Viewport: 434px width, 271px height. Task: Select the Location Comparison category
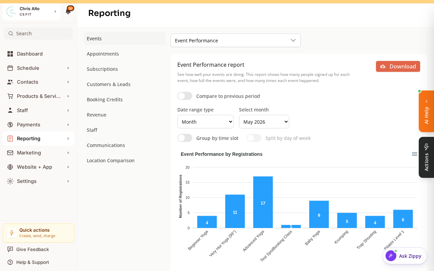(124, 160)
